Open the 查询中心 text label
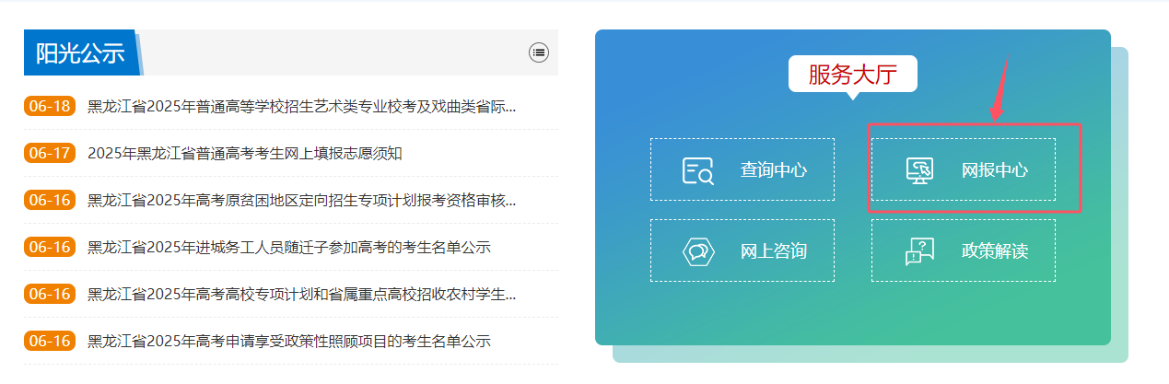 (x=773, y=170)
